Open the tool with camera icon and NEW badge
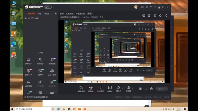 click(x=40, y=72)
